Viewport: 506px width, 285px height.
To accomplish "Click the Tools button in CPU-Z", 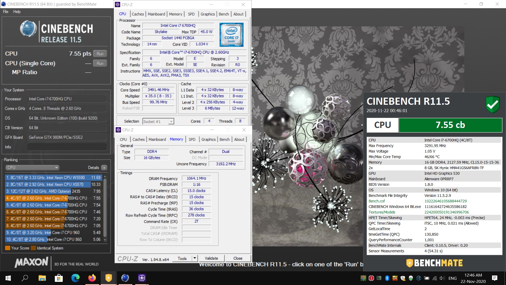I will [x=182, y=258].
